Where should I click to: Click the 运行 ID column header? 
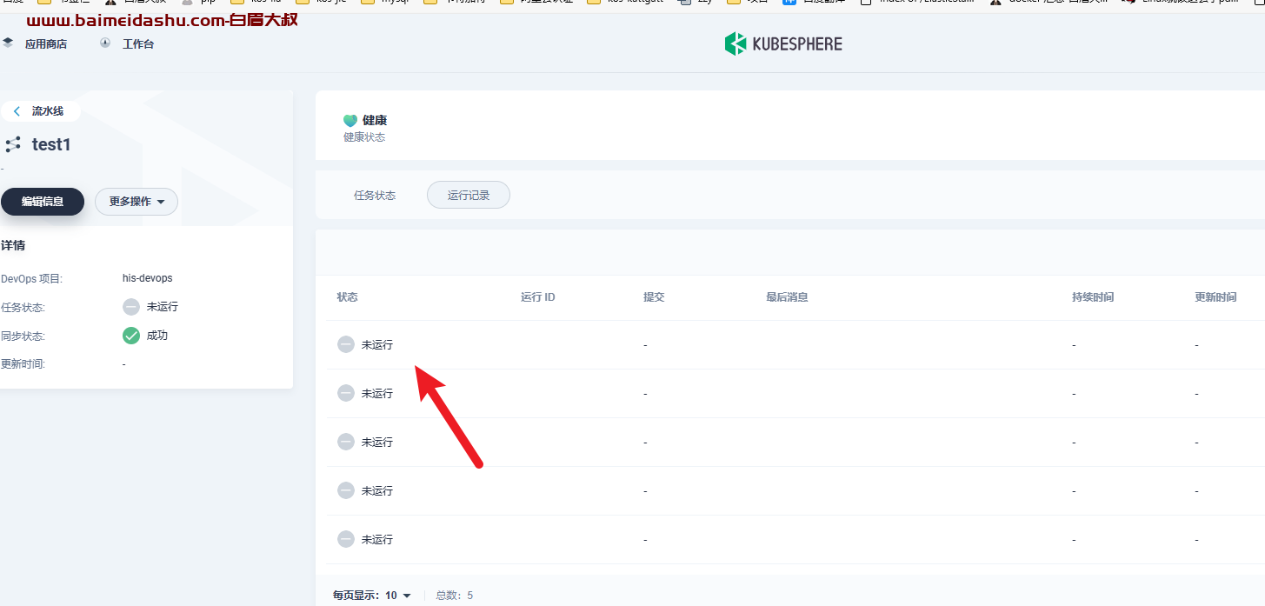coord(538,297)
